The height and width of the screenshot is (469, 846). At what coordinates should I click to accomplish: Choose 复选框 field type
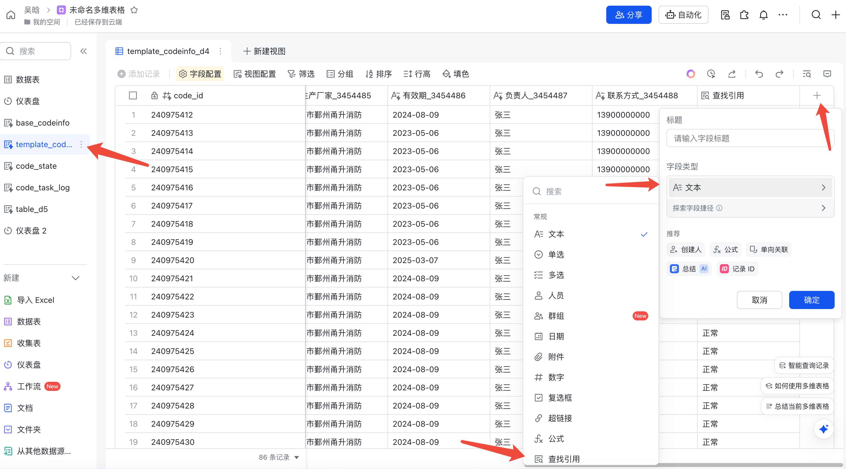[591, 398]
